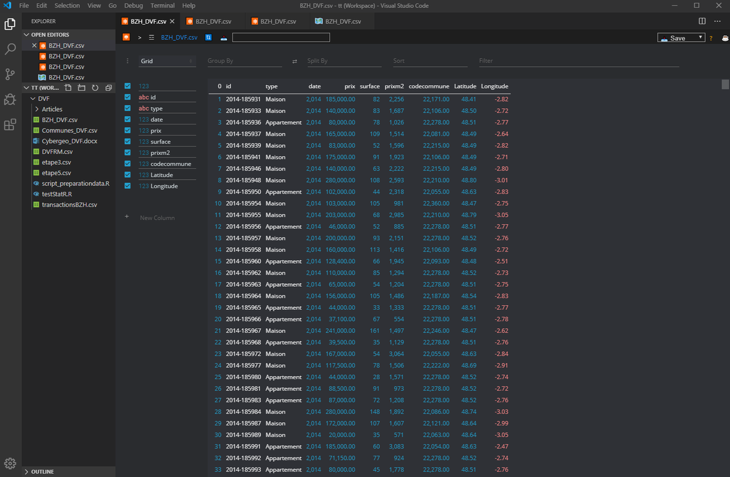
Task: Open transactionsBZH.csv in explorer
Action: click(x=69, y=205)
